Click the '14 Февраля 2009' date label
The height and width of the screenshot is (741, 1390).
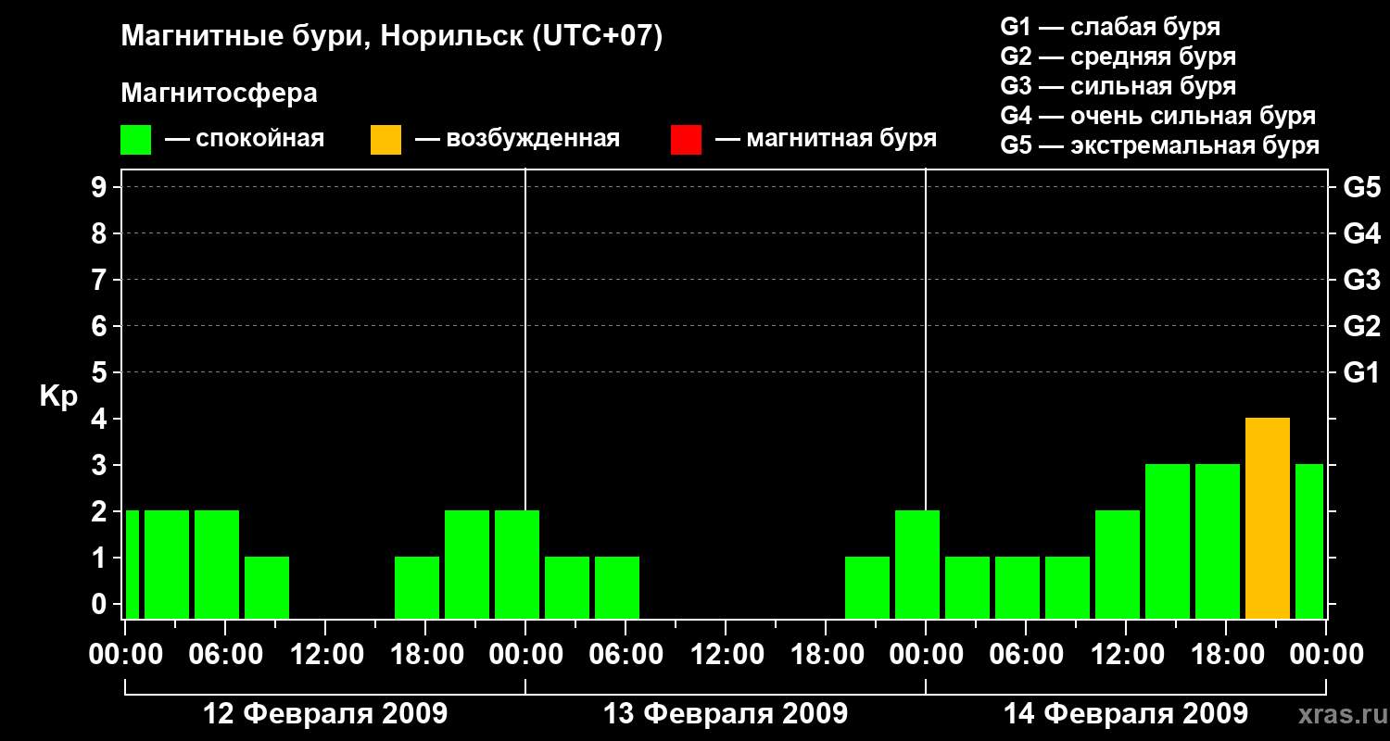point(1126,714)
